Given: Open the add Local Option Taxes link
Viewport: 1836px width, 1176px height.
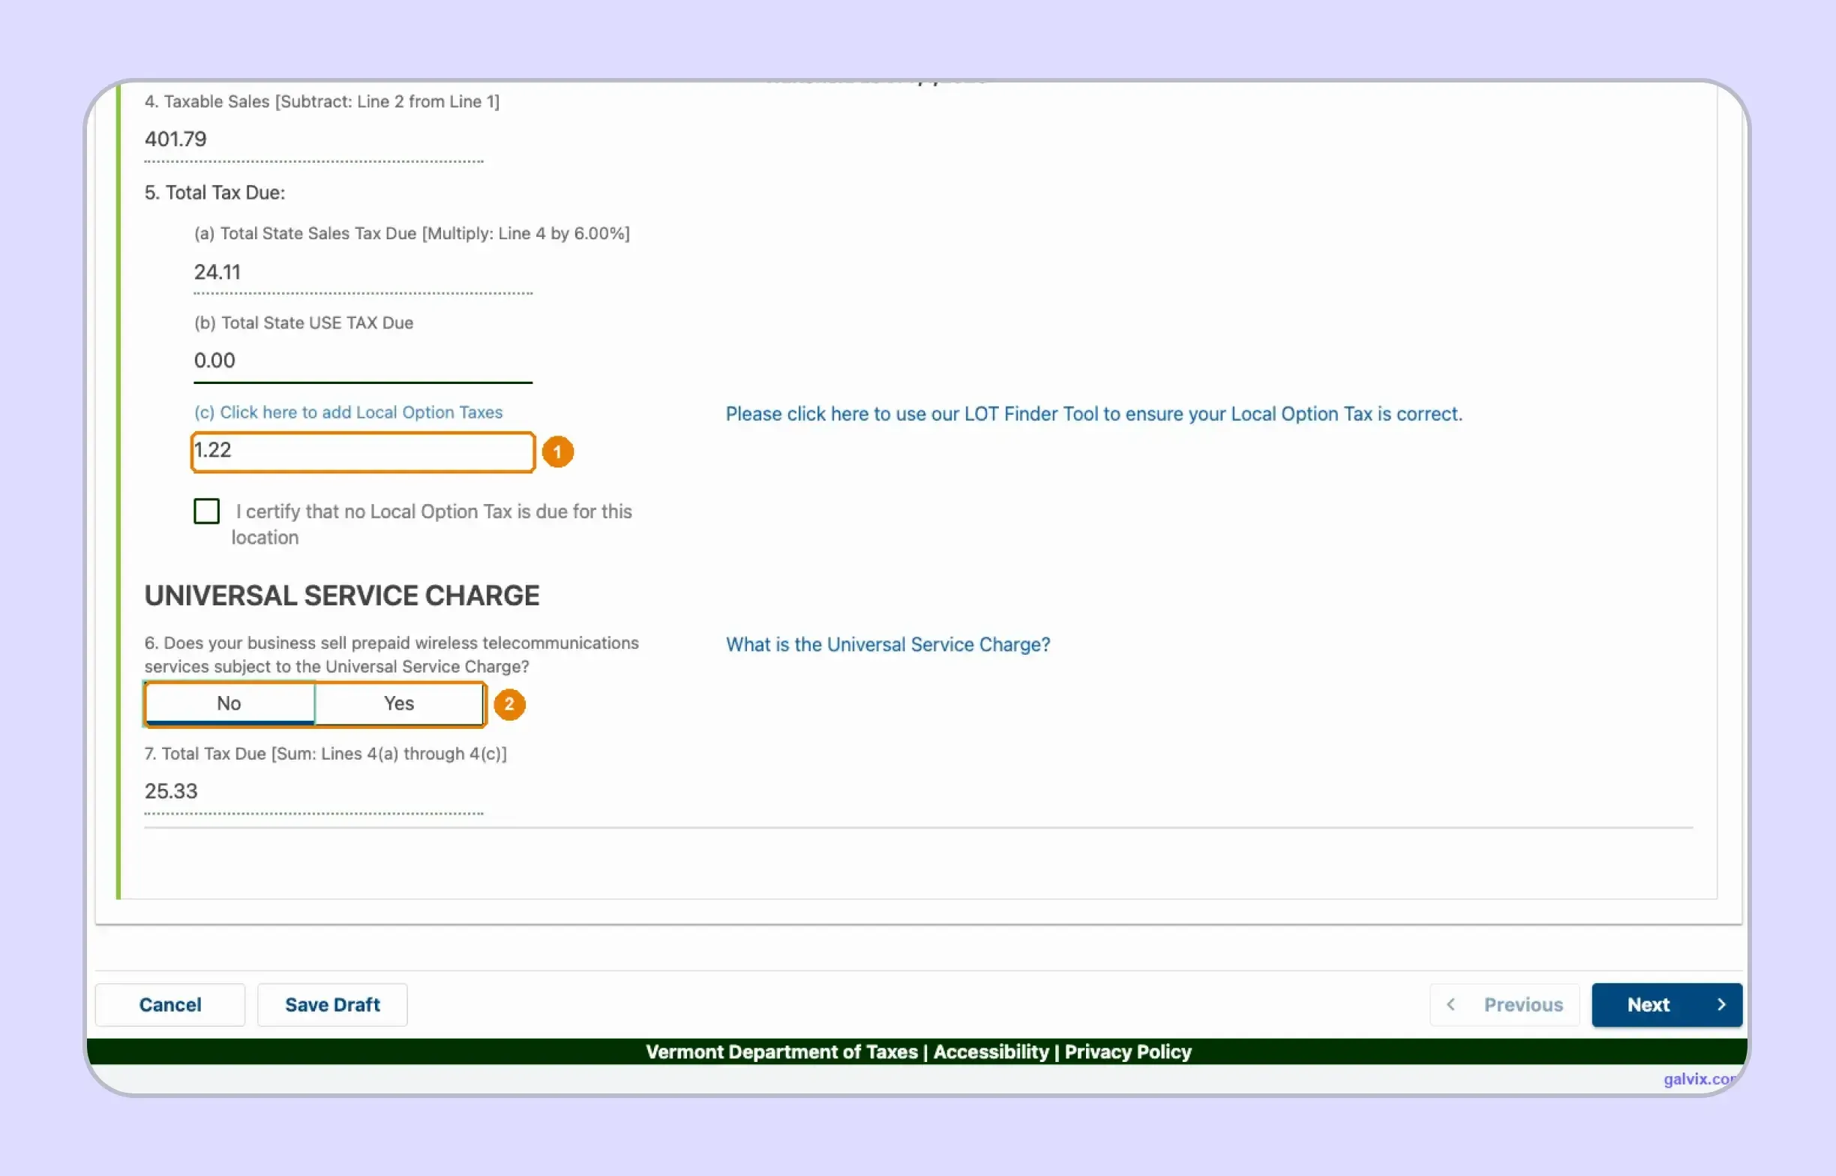Looking at the screenshot, I should [348, 412].
